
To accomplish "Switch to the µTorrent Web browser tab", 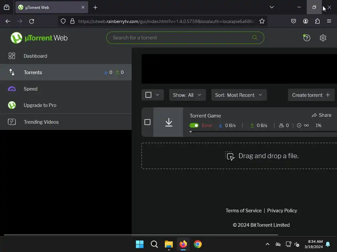I will (52, 7).
